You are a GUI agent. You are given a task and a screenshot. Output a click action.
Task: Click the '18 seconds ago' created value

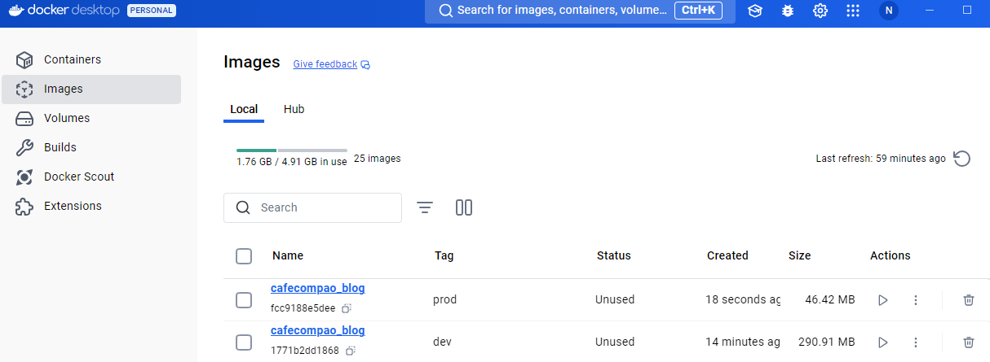[743, 299]
